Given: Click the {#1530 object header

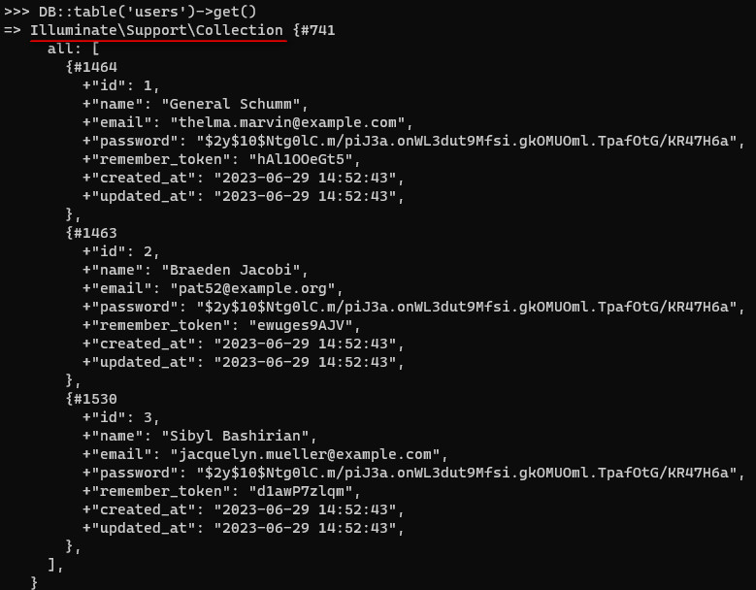Looking at the screenshot, I should pyautogui.click(x=91, y=399).
